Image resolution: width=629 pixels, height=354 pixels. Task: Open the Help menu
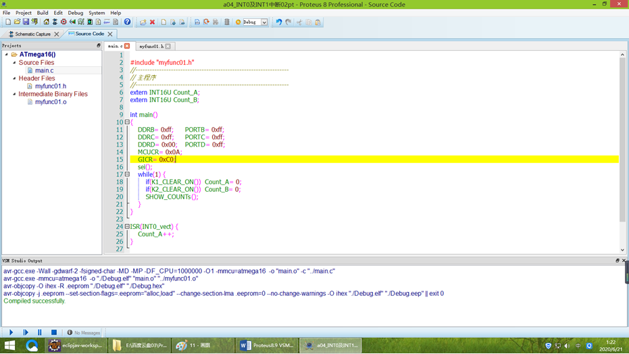pyautogui.click(x=116, y=13)
